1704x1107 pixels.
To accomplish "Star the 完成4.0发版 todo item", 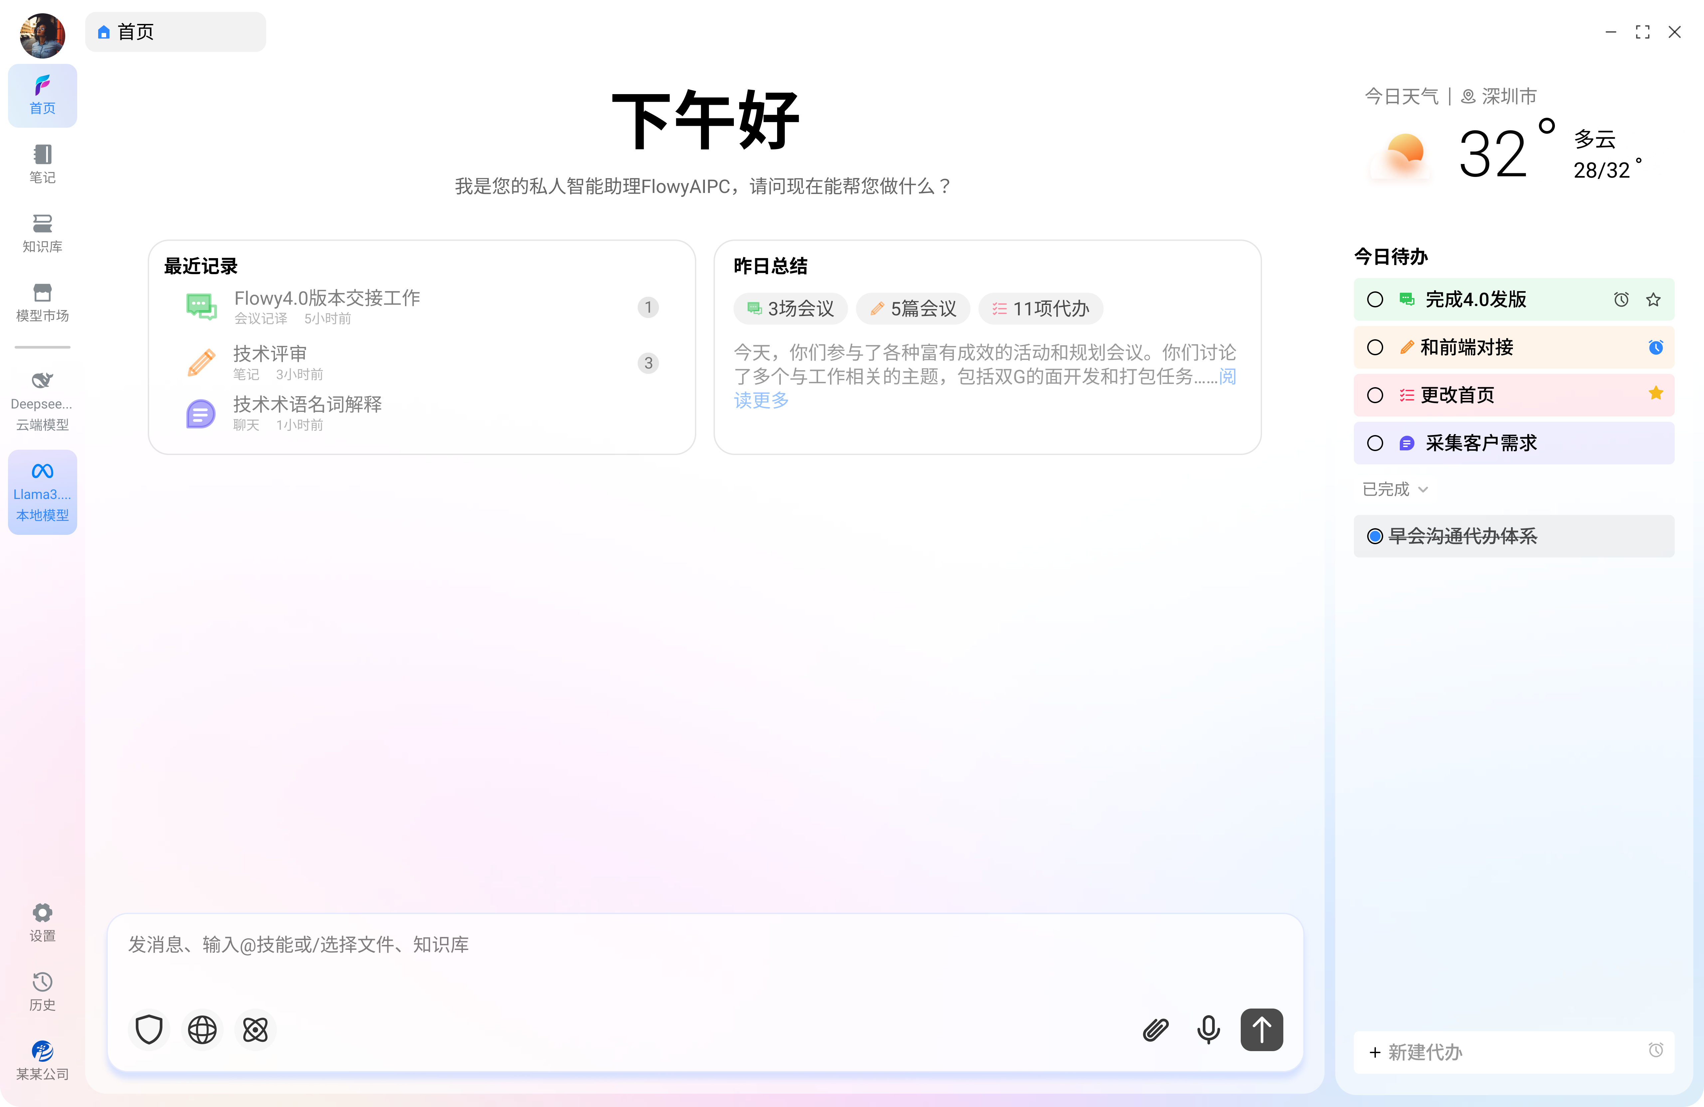I will tap(1654, 300).
